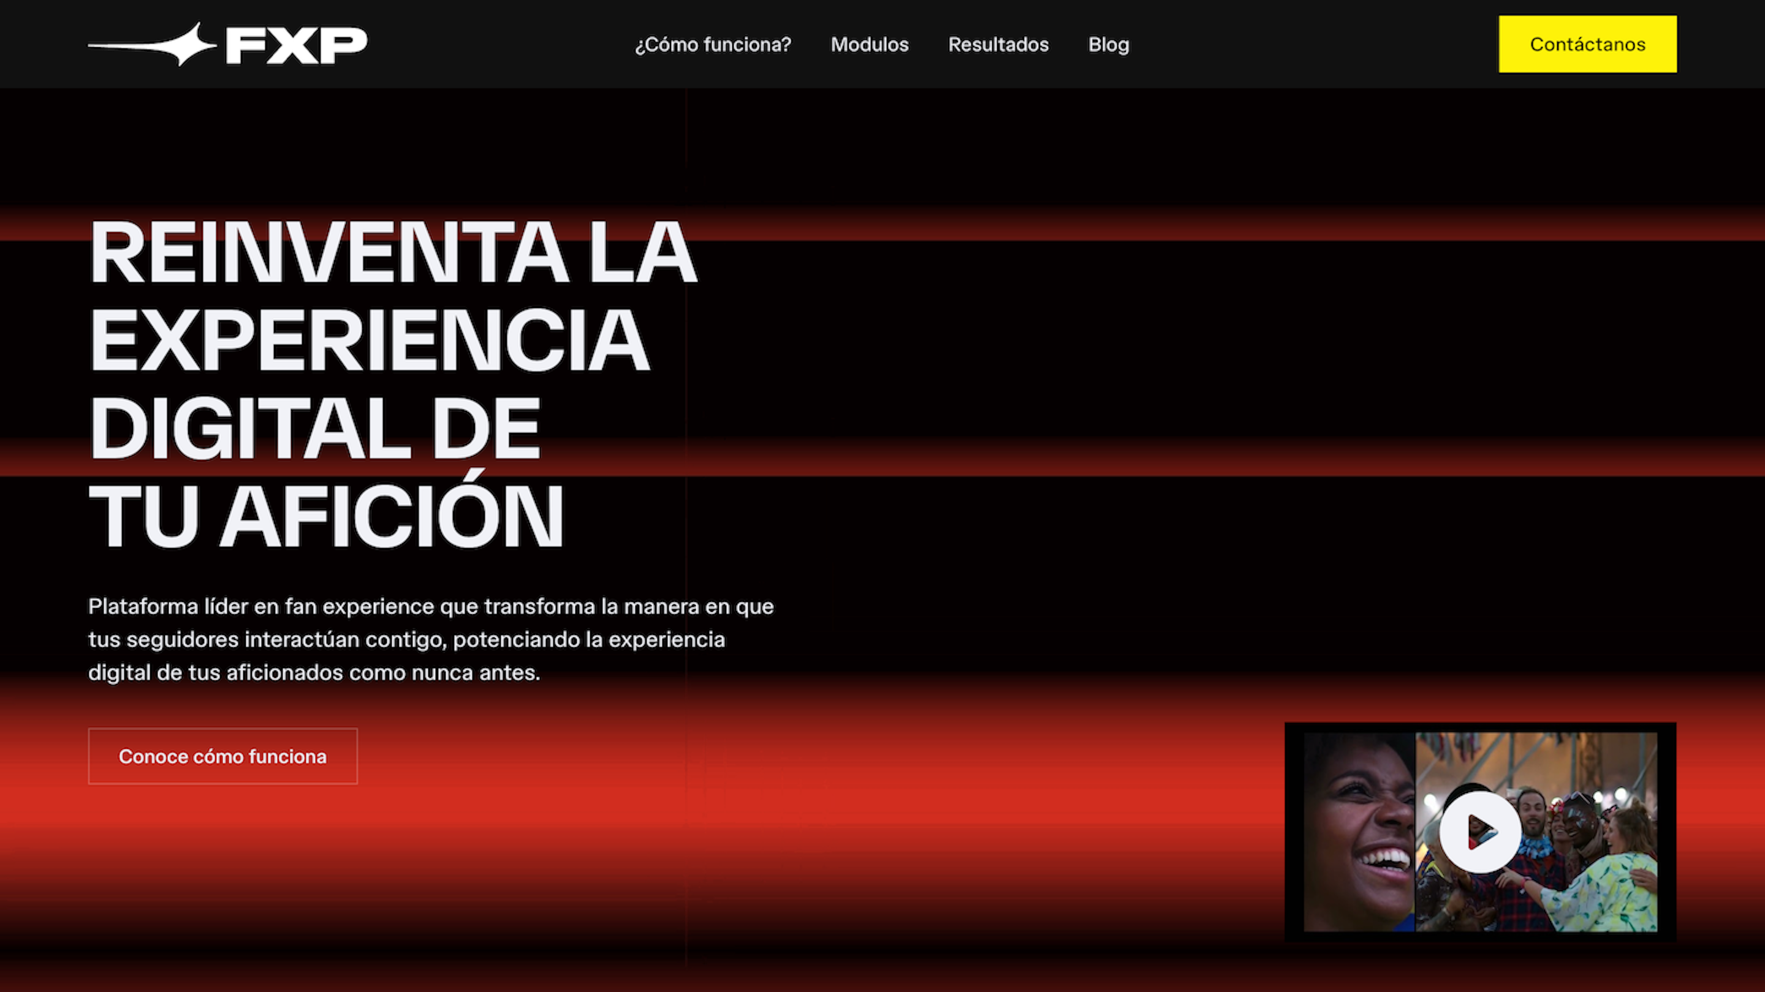The width and height of the screenshot is (1765, 992).
Task: Click the black border of the video frame
Action: click(1294, 832)
